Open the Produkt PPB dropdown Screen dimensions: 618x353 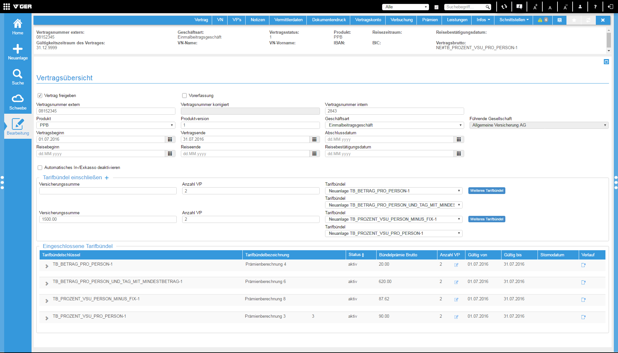[106, 125]
